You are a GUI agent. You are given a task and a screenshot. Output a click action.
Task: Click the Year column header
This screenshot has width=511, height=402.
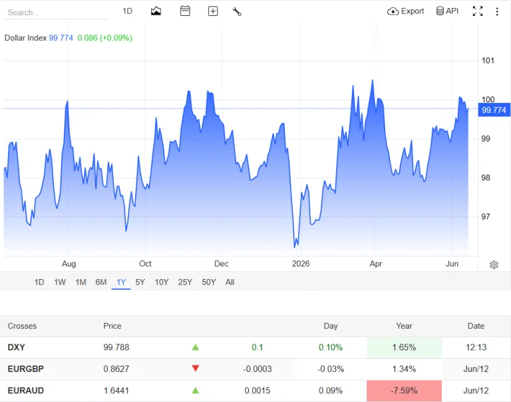click(x=404, y=326)
